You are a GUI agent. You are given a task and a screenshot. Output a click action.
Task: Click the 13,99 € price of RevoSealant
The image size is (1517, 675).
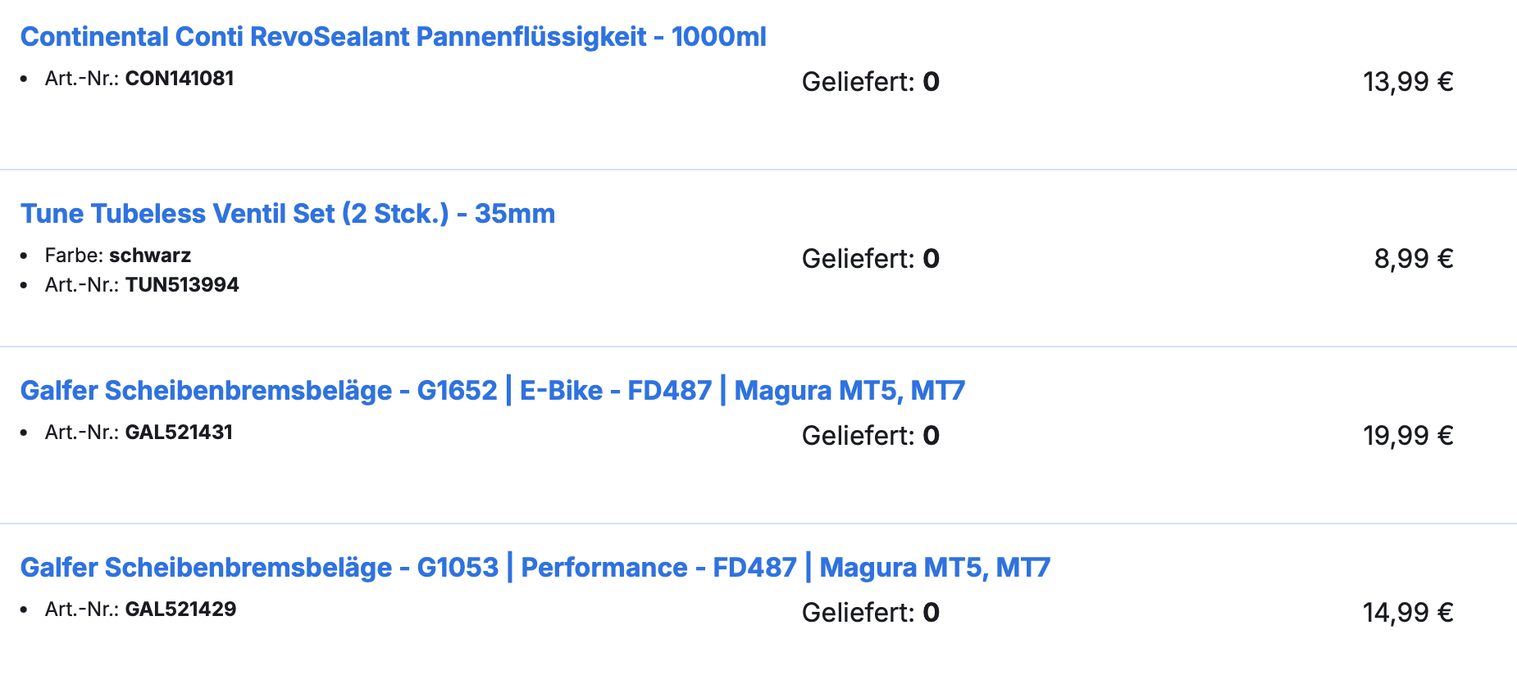(x=1408, y=81)
